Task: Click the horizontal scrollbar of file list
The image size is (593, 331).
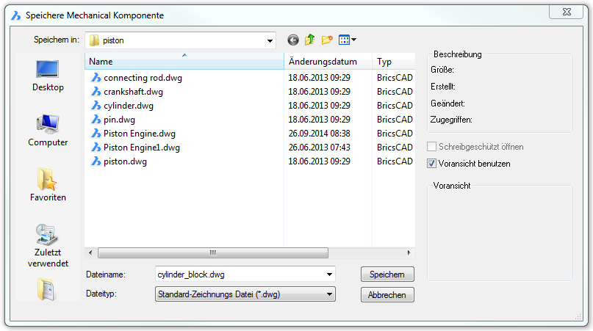Action: pos(212,252)
